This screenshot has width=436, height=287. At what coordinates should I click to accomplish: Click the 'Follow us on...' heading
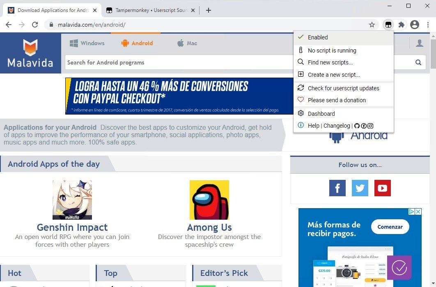[360, 165]
